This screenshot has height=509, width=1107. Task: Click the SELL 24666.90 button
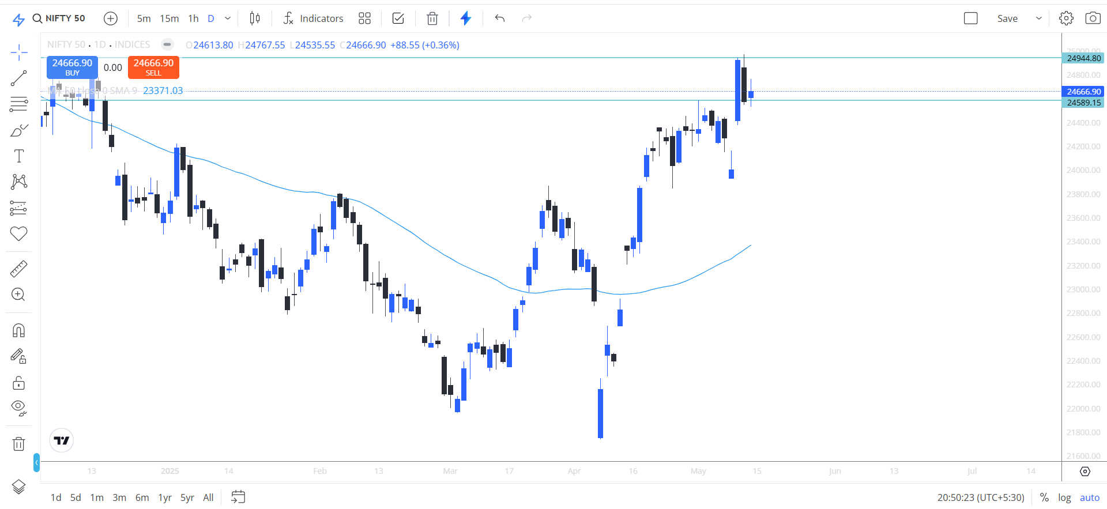[x=153, y=67]
